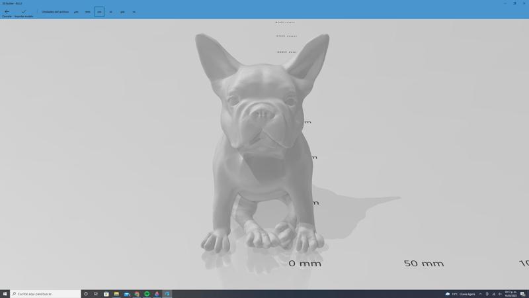529x298 pixels.
Task: Open the volume control in tray
Action: click(x=500, y=294)
